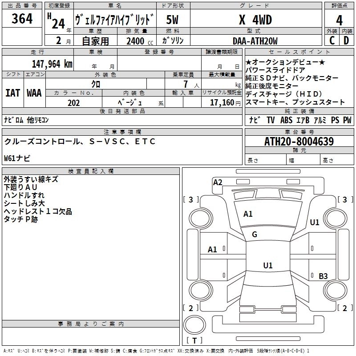Click the A1 mark beside the door
The height and width of the screenshot is (356, 356).
click(213, 250)
